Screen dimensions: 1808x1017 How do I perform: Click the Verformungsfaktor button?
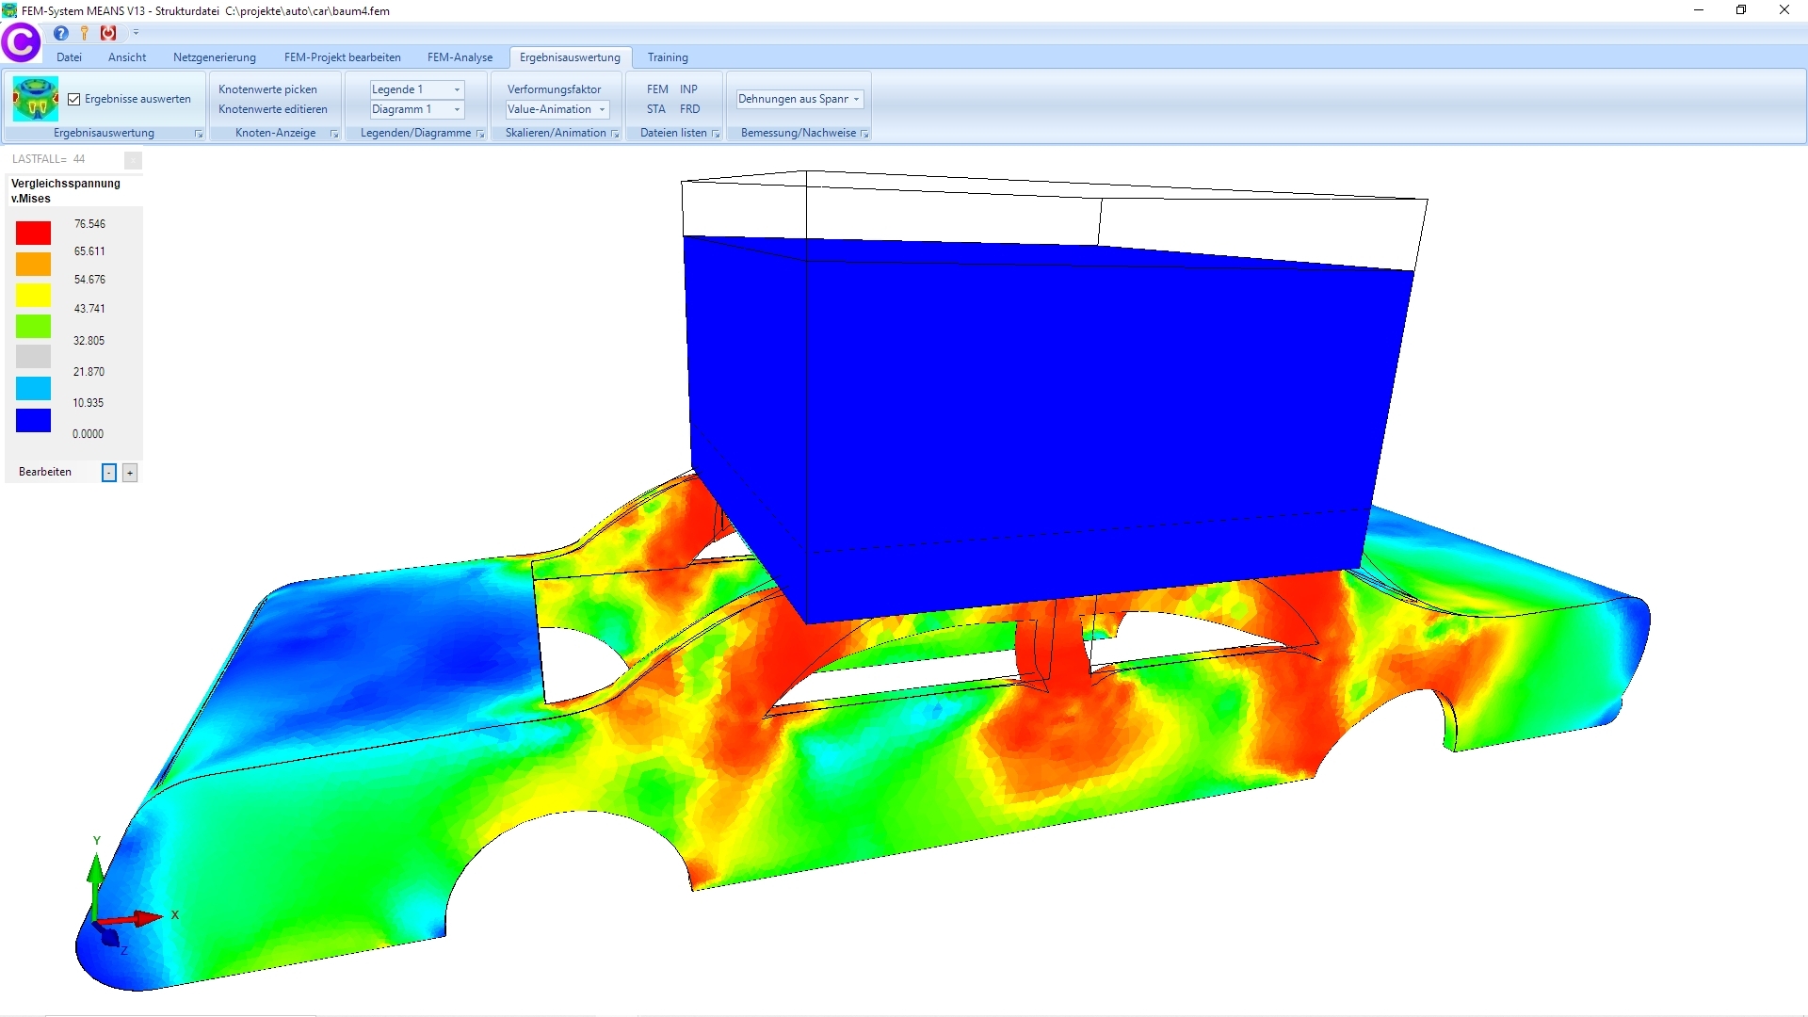click(x=554, y=89)
